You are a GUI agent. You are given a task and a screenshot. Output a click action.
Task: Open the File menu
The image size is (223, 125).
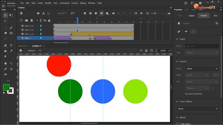pyautogui.click(x=22, y=3)
